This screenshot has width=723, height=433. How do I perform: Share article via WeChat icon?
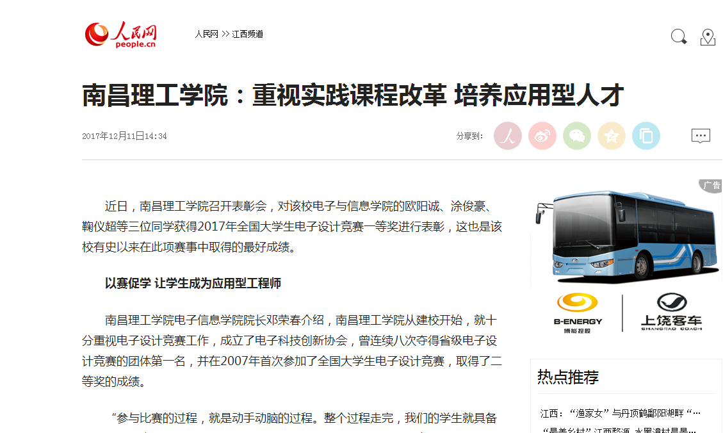577,136
